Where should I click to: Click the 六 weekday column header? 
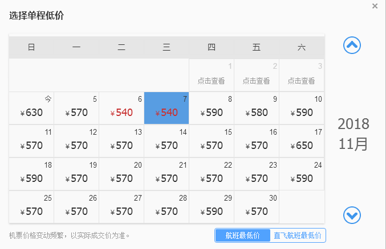(302, 47)
